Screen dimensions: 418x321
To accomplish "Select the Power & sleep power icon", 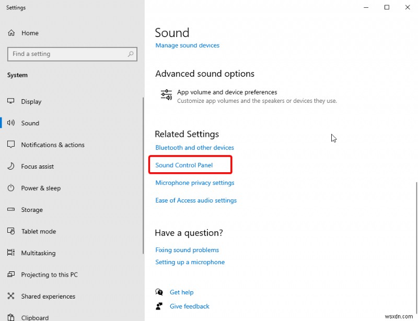I will point(12,188).
